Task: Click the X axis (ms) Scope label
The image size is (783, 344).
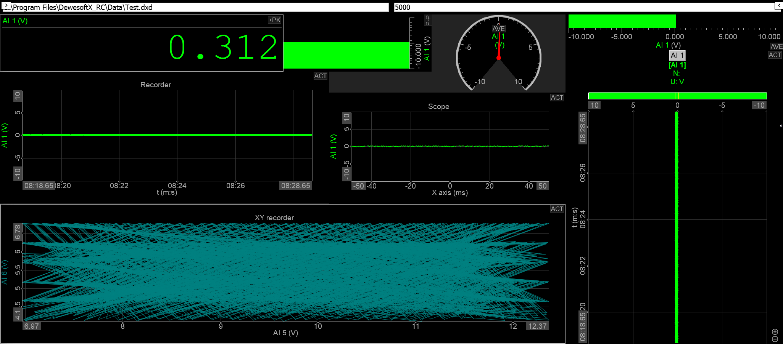Action: (450, 193)
